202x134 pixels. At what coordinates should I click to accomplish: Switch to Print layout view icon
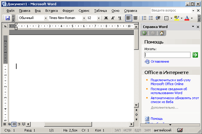tap(14, 124)
